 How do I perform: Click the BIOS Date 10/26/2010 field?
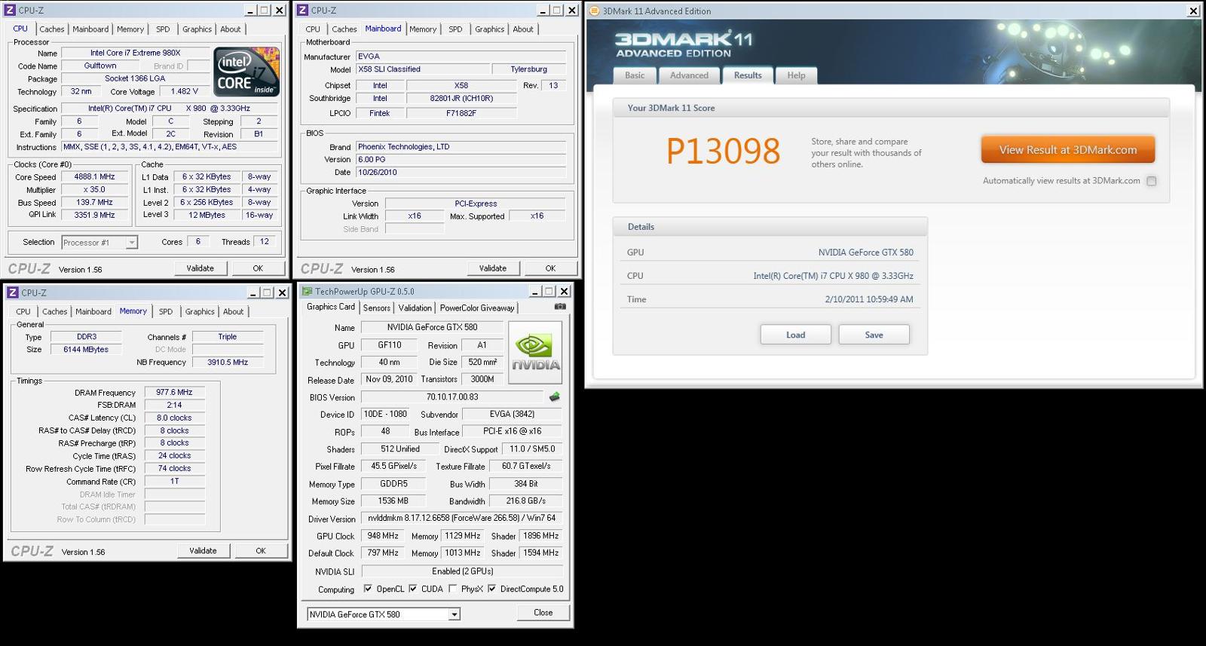click(461, 173)
